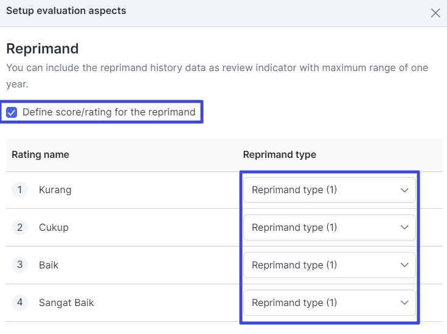Select the Kurang rating name
This screenshot has height=334, width=447.
55,190
